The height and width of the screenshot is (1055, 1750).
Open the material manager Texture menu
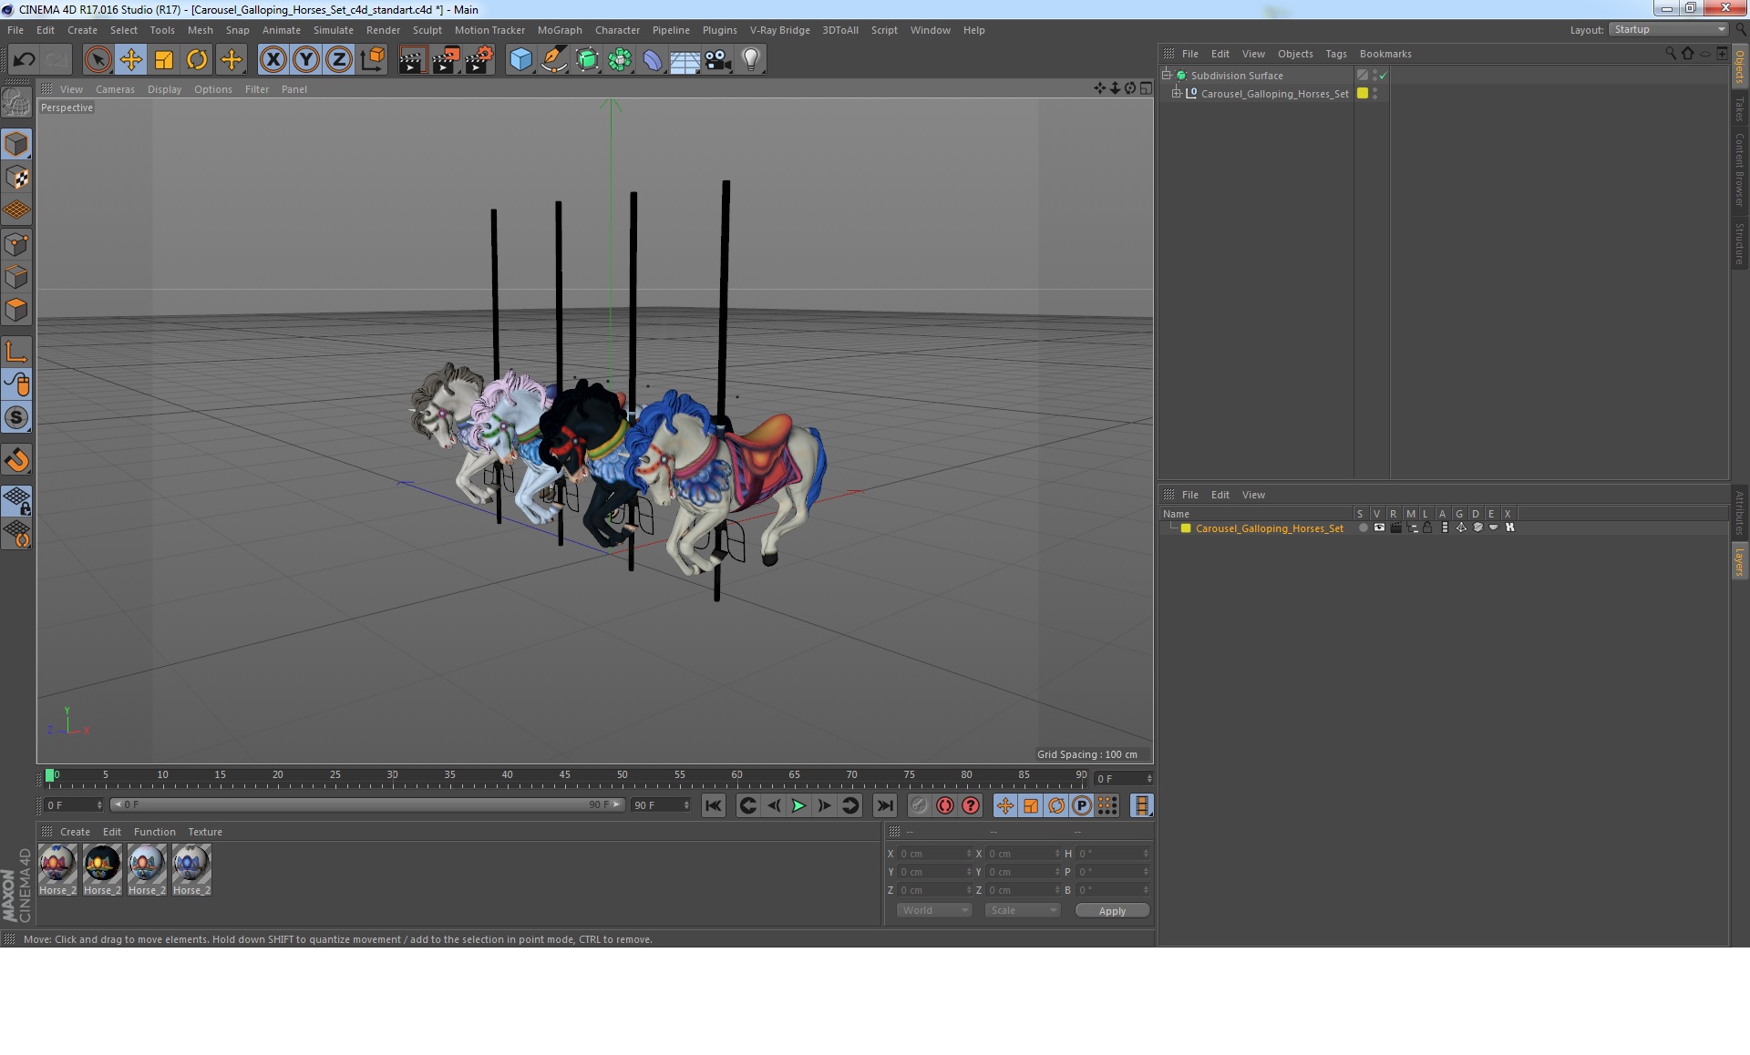coord(205,832)
